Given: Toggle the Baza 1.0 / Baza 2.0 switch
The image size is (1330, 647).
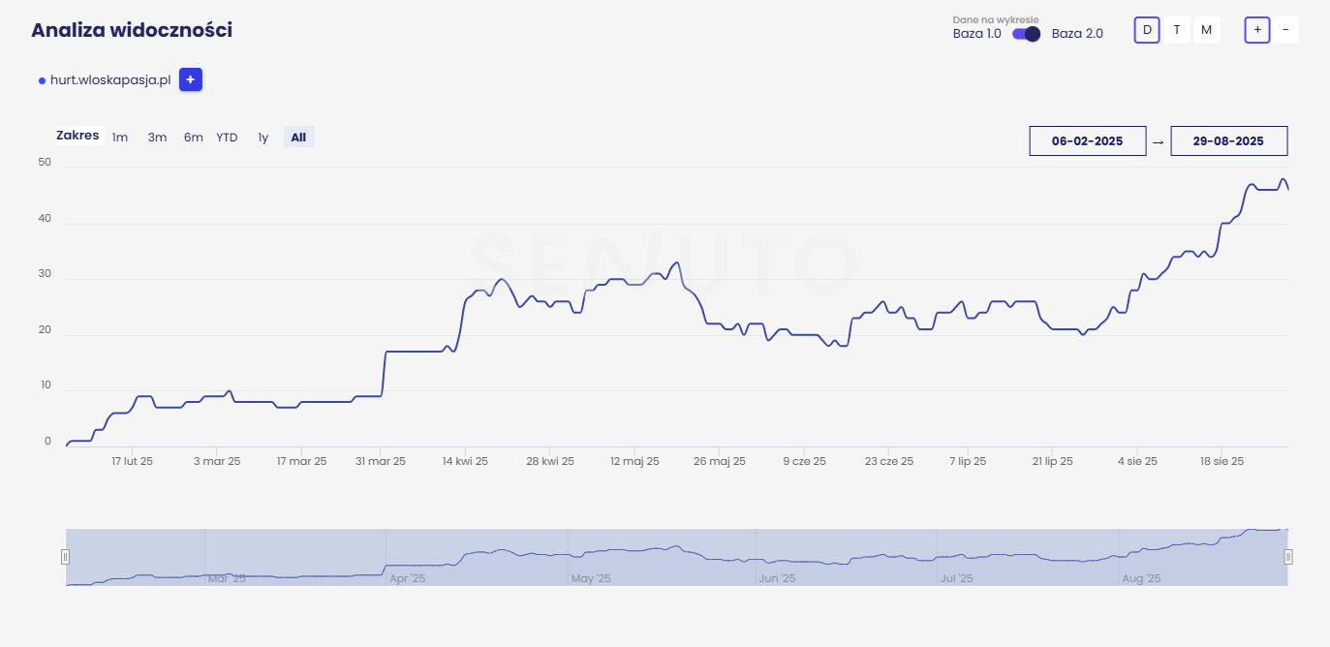Looking at the screenshot, I should (1026, 34).
